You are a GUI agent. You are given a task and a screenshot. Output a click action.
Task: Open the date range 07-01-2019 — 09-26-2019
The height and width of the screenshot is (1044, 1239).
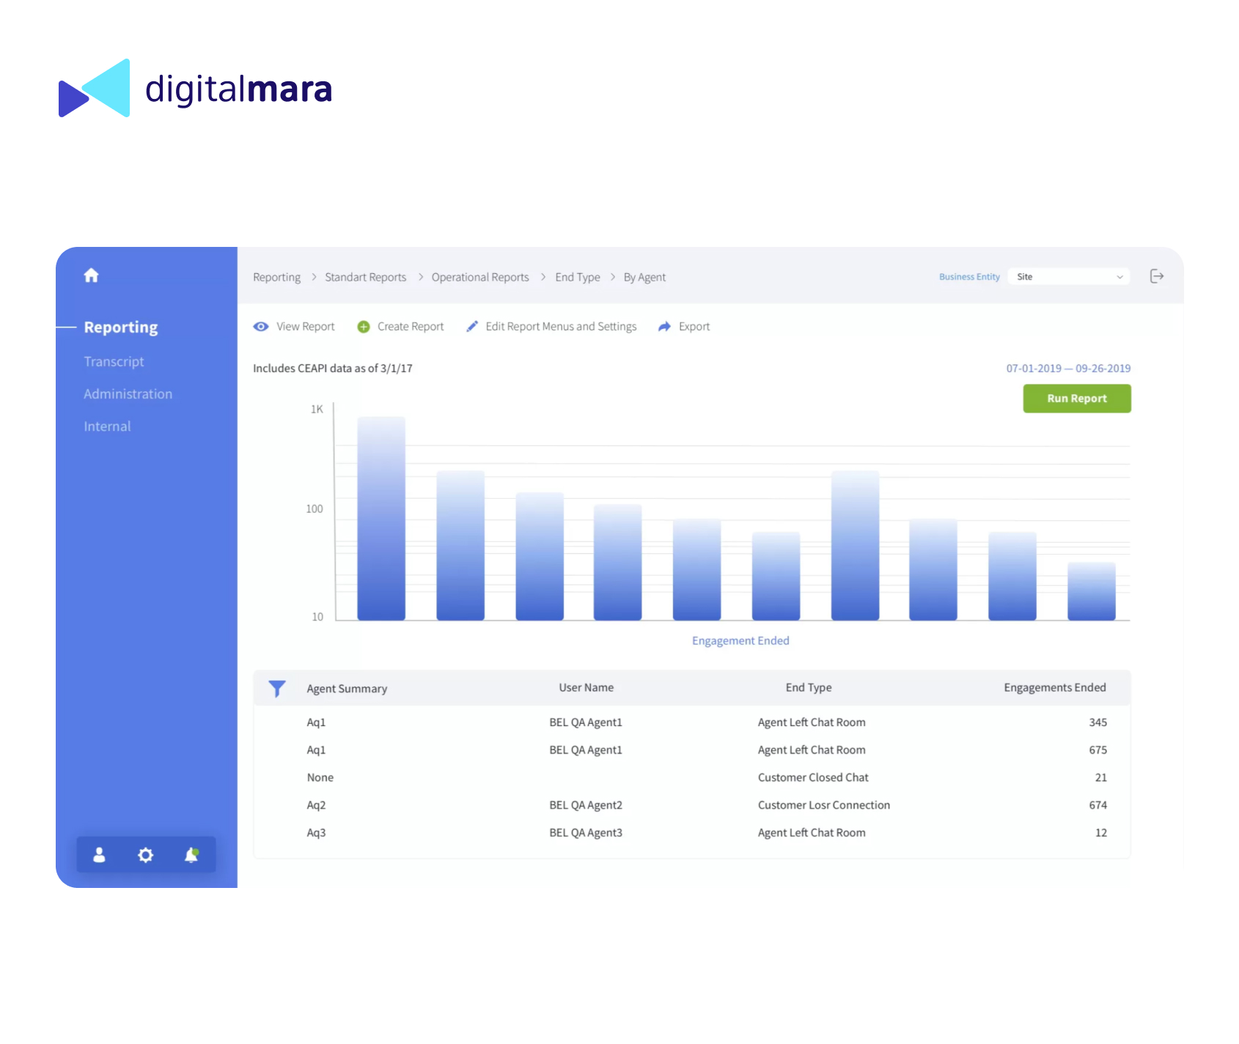pos(1067,369)
